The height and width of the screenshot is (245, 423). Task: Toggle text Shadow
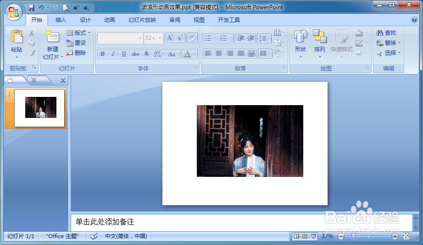tap(146, 54)
